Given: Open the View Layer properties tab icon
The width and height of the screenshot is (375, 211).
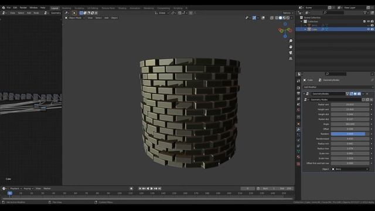Looking at the screenshot, I should [298, 99].
